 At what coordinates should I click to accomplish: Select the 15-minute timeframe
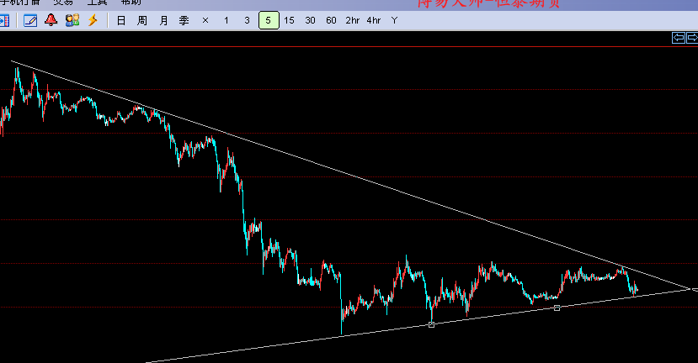289,19
